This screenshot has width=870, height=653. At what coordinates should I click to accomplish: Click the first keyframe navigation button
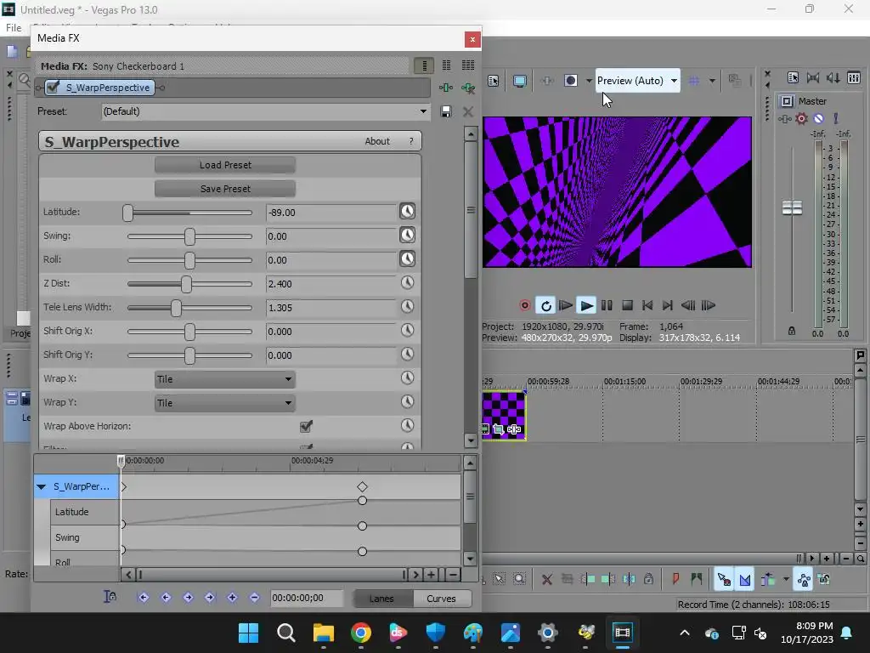click(143, 598)
